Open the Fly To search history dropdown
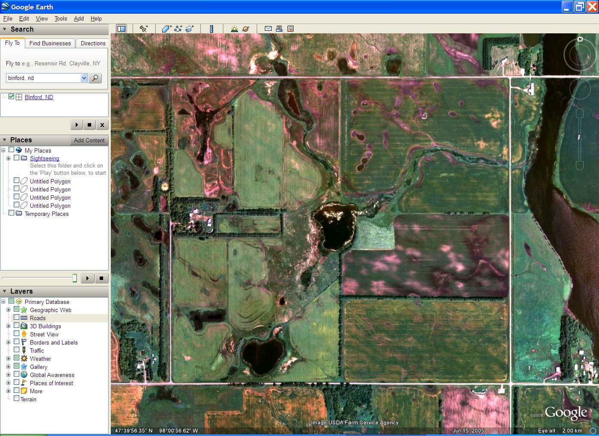 coord(84,78)
